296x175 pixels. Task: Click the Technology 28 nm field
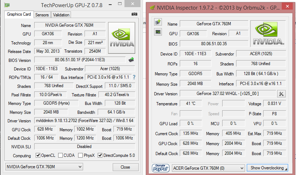click(48, 43)
